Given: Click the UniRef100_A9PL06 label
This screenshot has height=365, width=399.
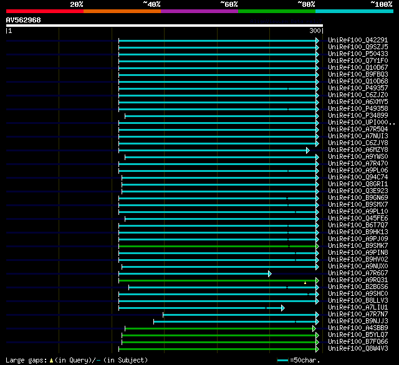Looking at the screenshot, I should coord(358,171).
